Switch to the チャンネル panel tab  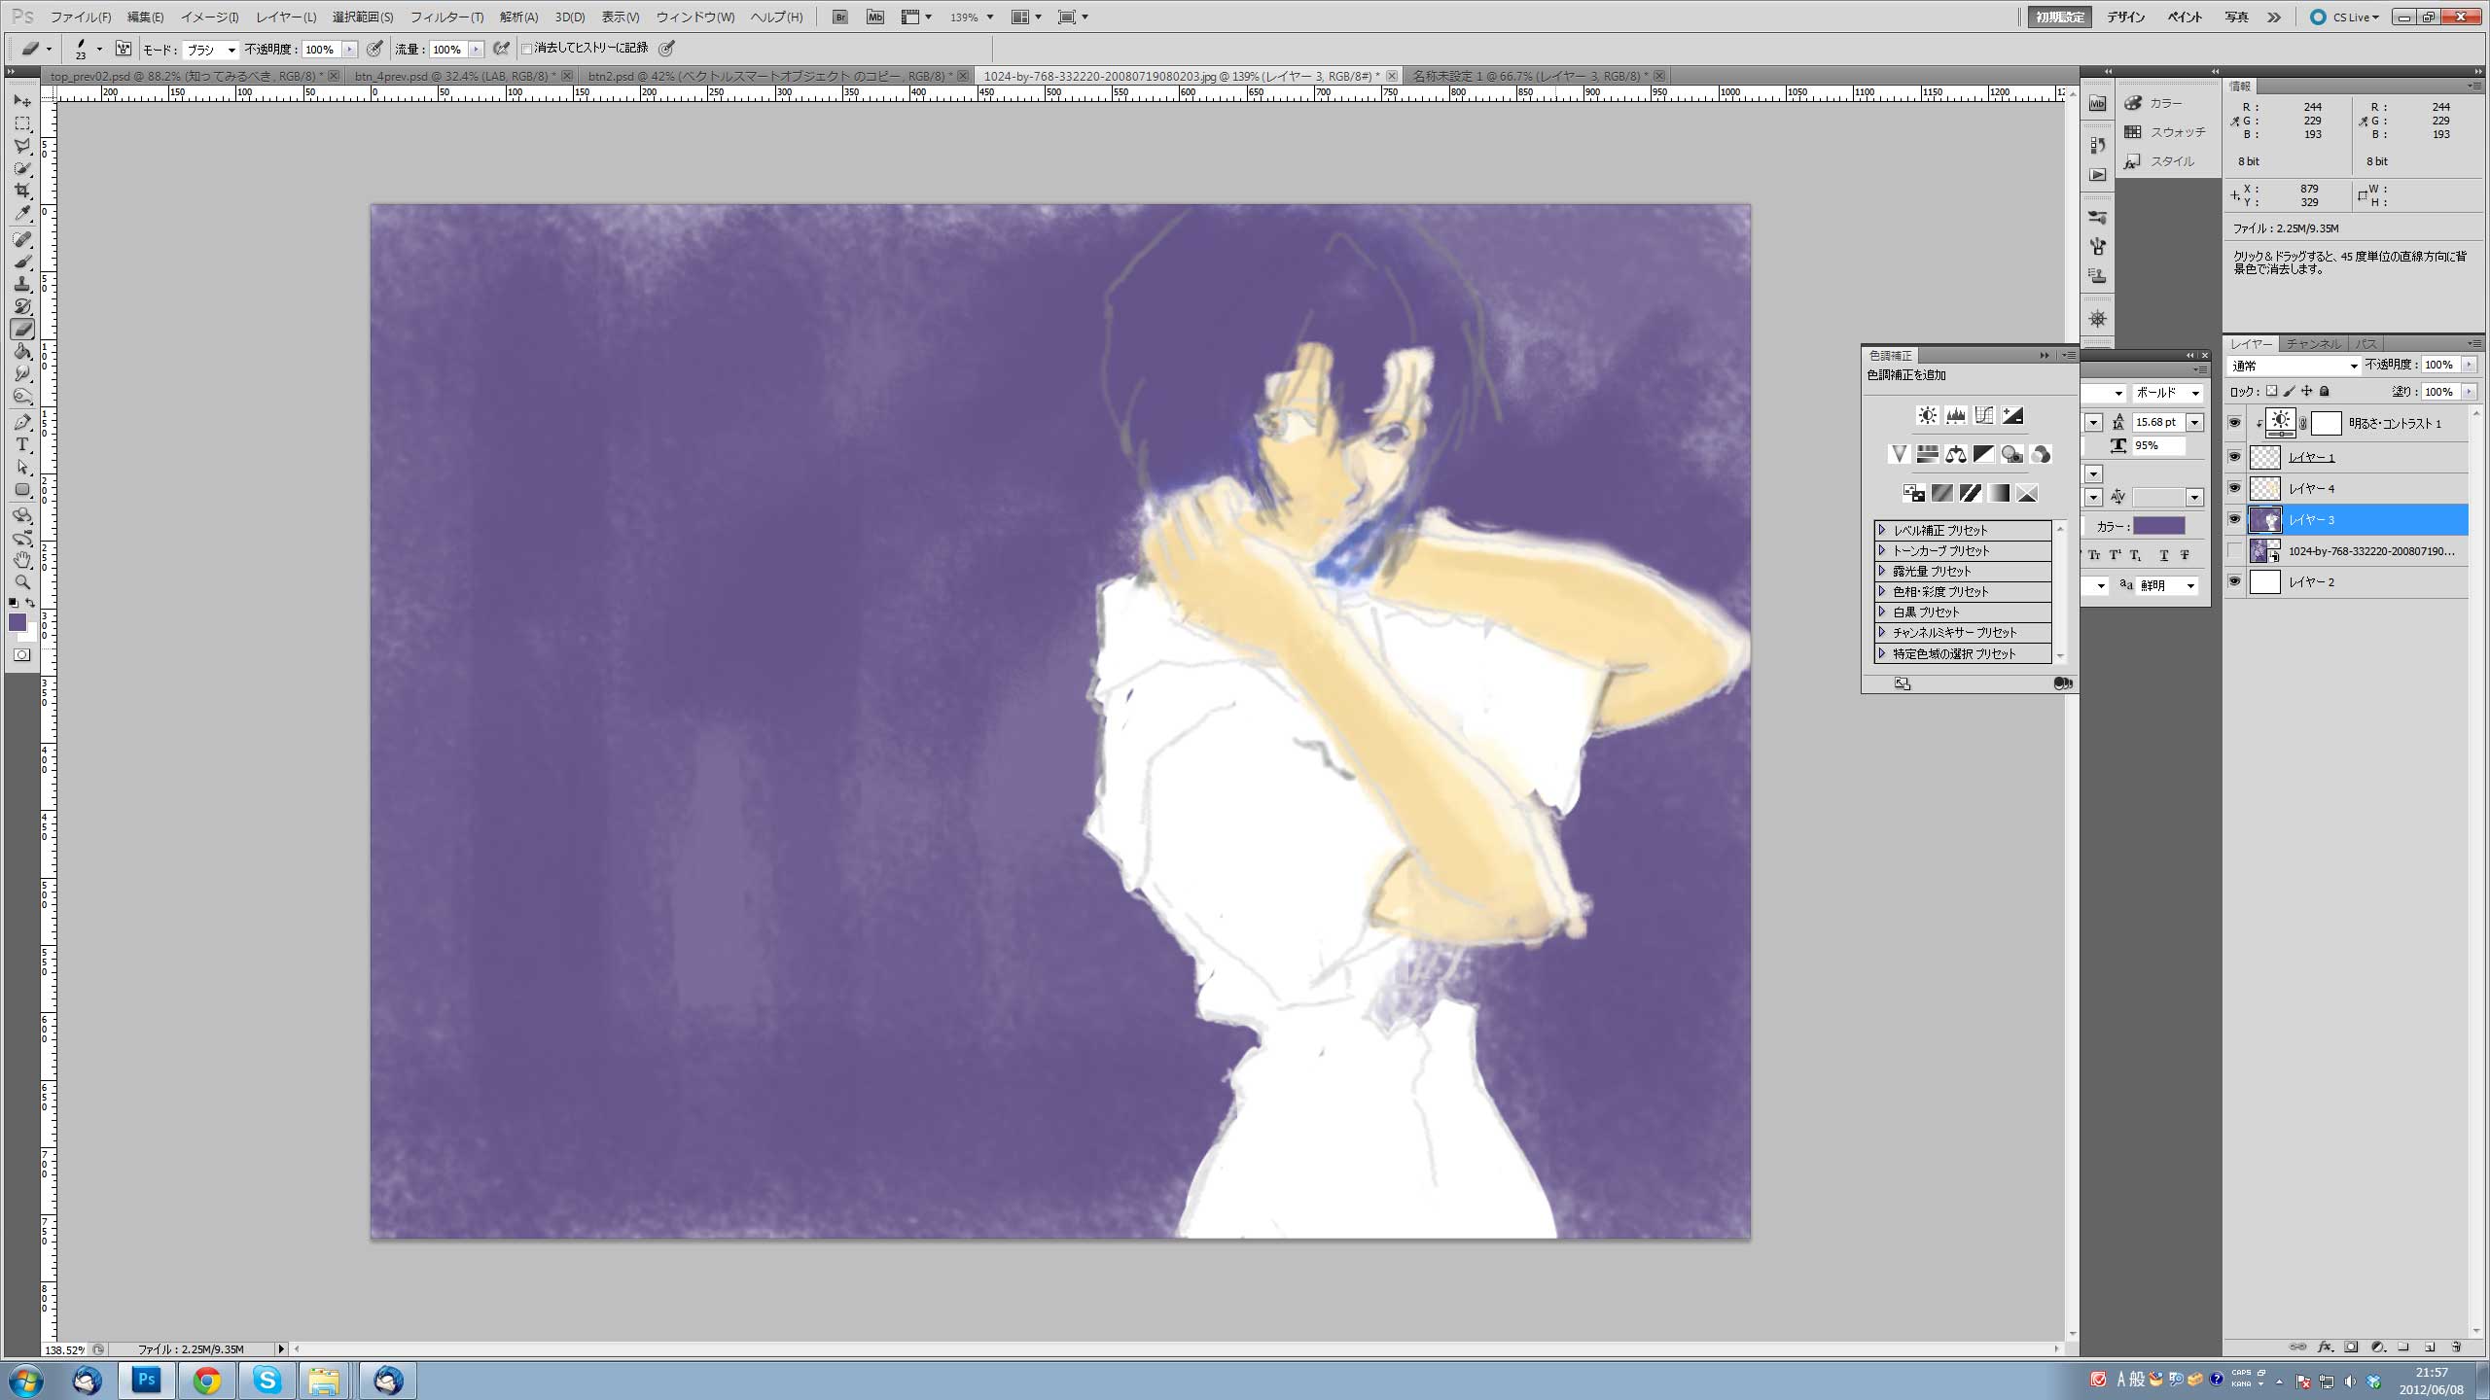pos(2313,344)
